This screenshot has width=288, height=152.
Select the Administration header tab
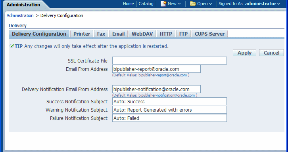coord(23,5)
